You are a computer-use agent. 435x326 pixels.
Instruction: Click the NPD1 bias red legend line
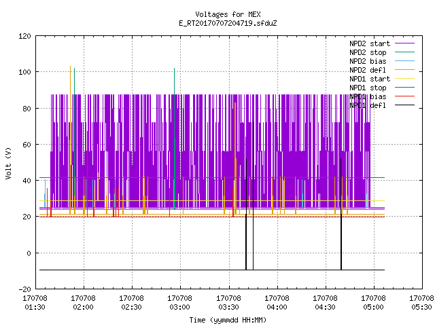(404, 96)
